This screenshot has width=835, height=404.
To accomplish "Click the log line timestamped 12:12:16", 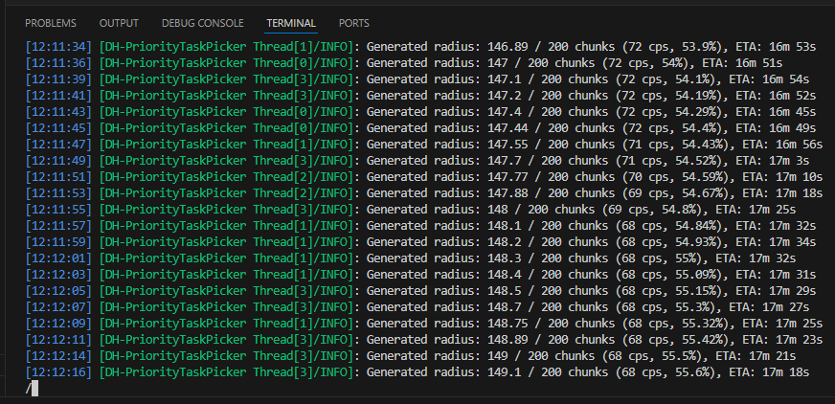I will click(417, 372).
